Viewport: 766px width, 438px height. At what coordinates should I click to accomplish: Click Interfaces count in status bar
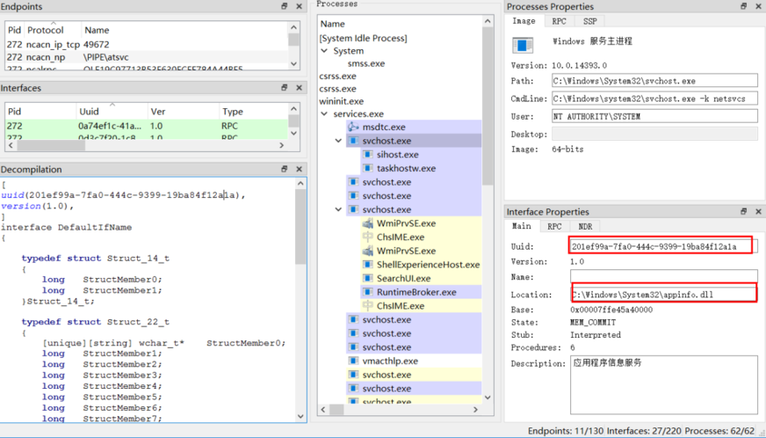pyautogui.click(x=644, y=431)
